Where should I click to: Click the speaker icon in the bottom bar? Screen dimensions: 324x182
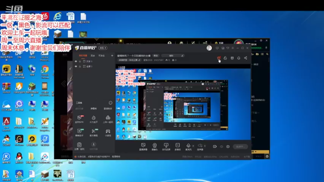(x=200, y=146)
